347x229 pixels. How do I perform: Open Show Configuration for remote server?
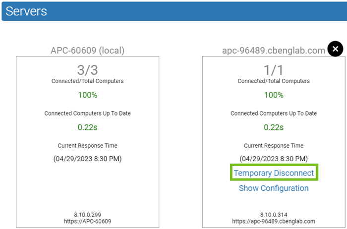pyautogui.click(x=274, y=188)
